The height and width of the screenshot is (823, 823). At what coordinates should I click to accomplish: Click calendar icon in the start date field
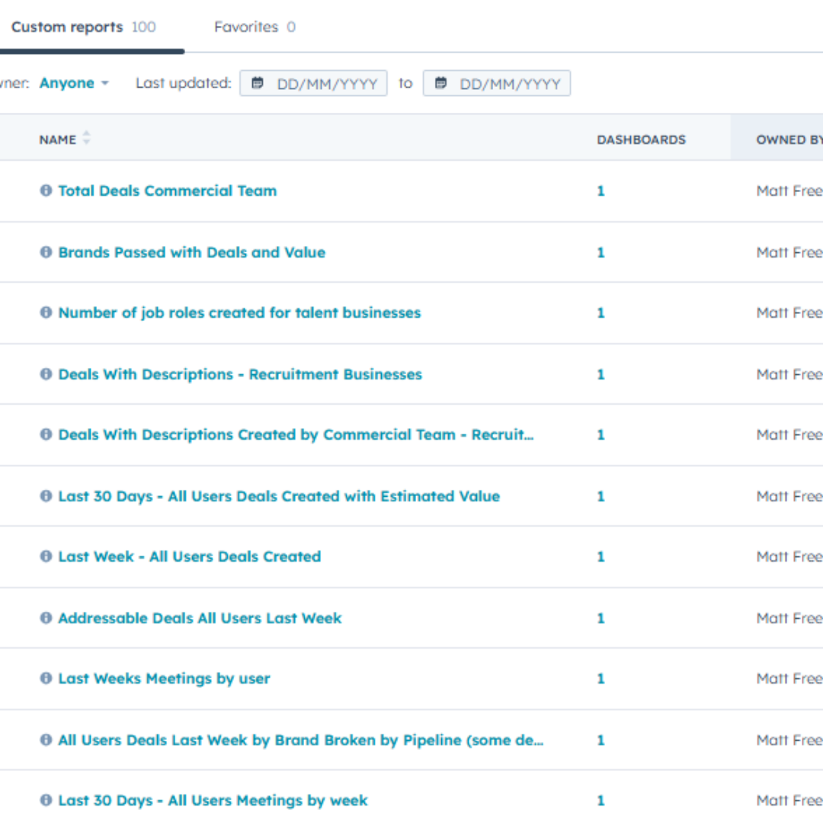(258, 83)
